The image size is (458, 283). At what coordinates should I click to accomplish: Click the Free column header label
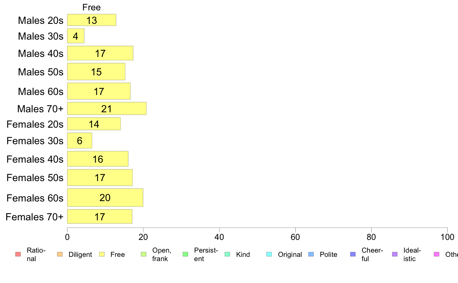pyautogui.click(x=91, y=7)
